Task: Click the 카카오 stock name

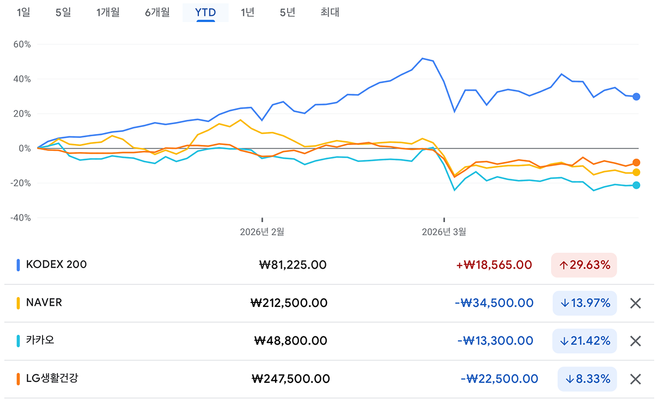Action: [x=40, y=340]
